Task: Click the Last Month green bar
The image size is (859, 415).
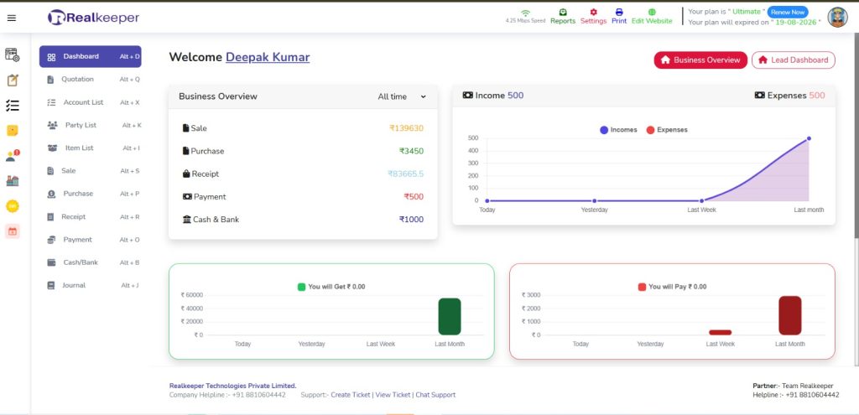Action: [450, 316]
